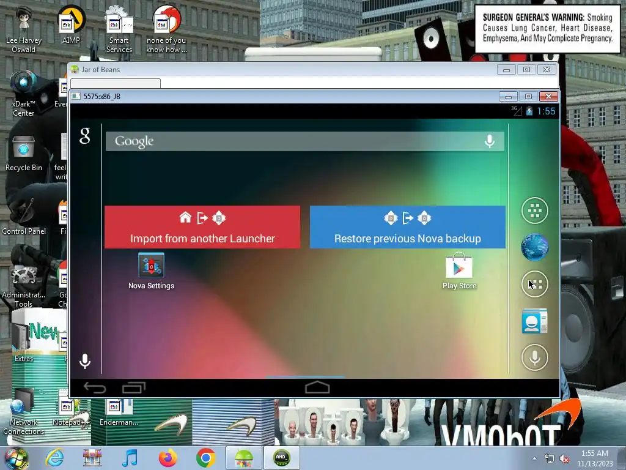
Task: Select the Smart Services desktop icon
Action: (x=119, y=30)
